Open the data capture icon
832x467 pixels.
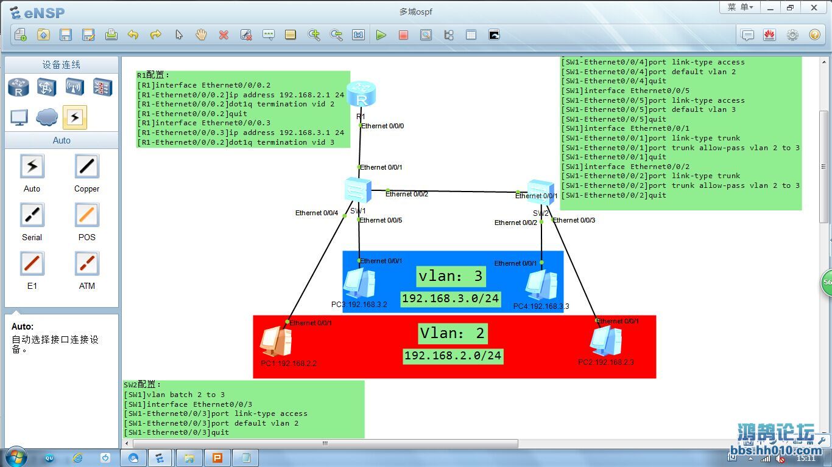(426, 35)
